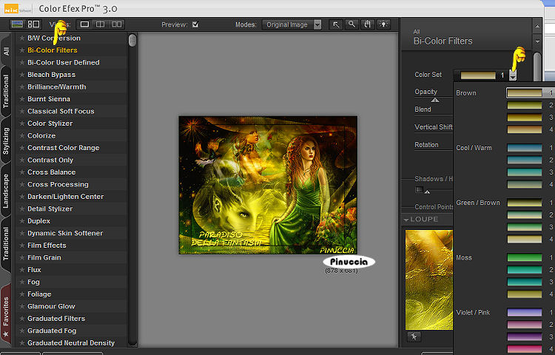Select the Cross Processing filter
This screenshot has width=555, height=355.
[x=58, y=184]
